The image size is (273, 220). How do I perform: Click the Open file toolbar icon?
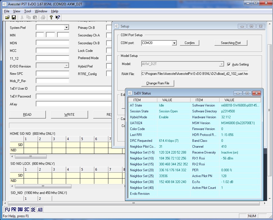(x=7, y=17)
